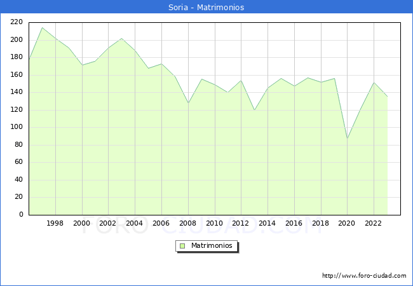Image resolution: width=413 pixels, height=286 pixels.
Task: Click the 2006 x-axis label
Action: coord(161,223)
